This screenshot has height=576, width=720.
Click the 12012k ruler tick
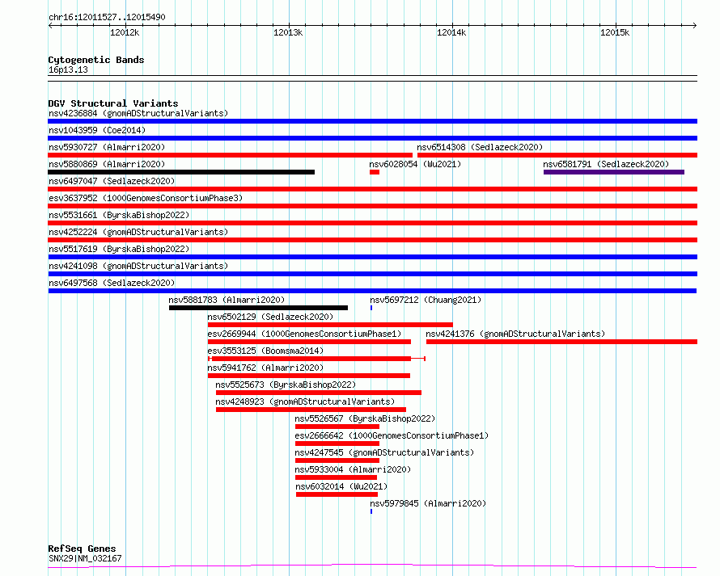[x=125, y=32]
